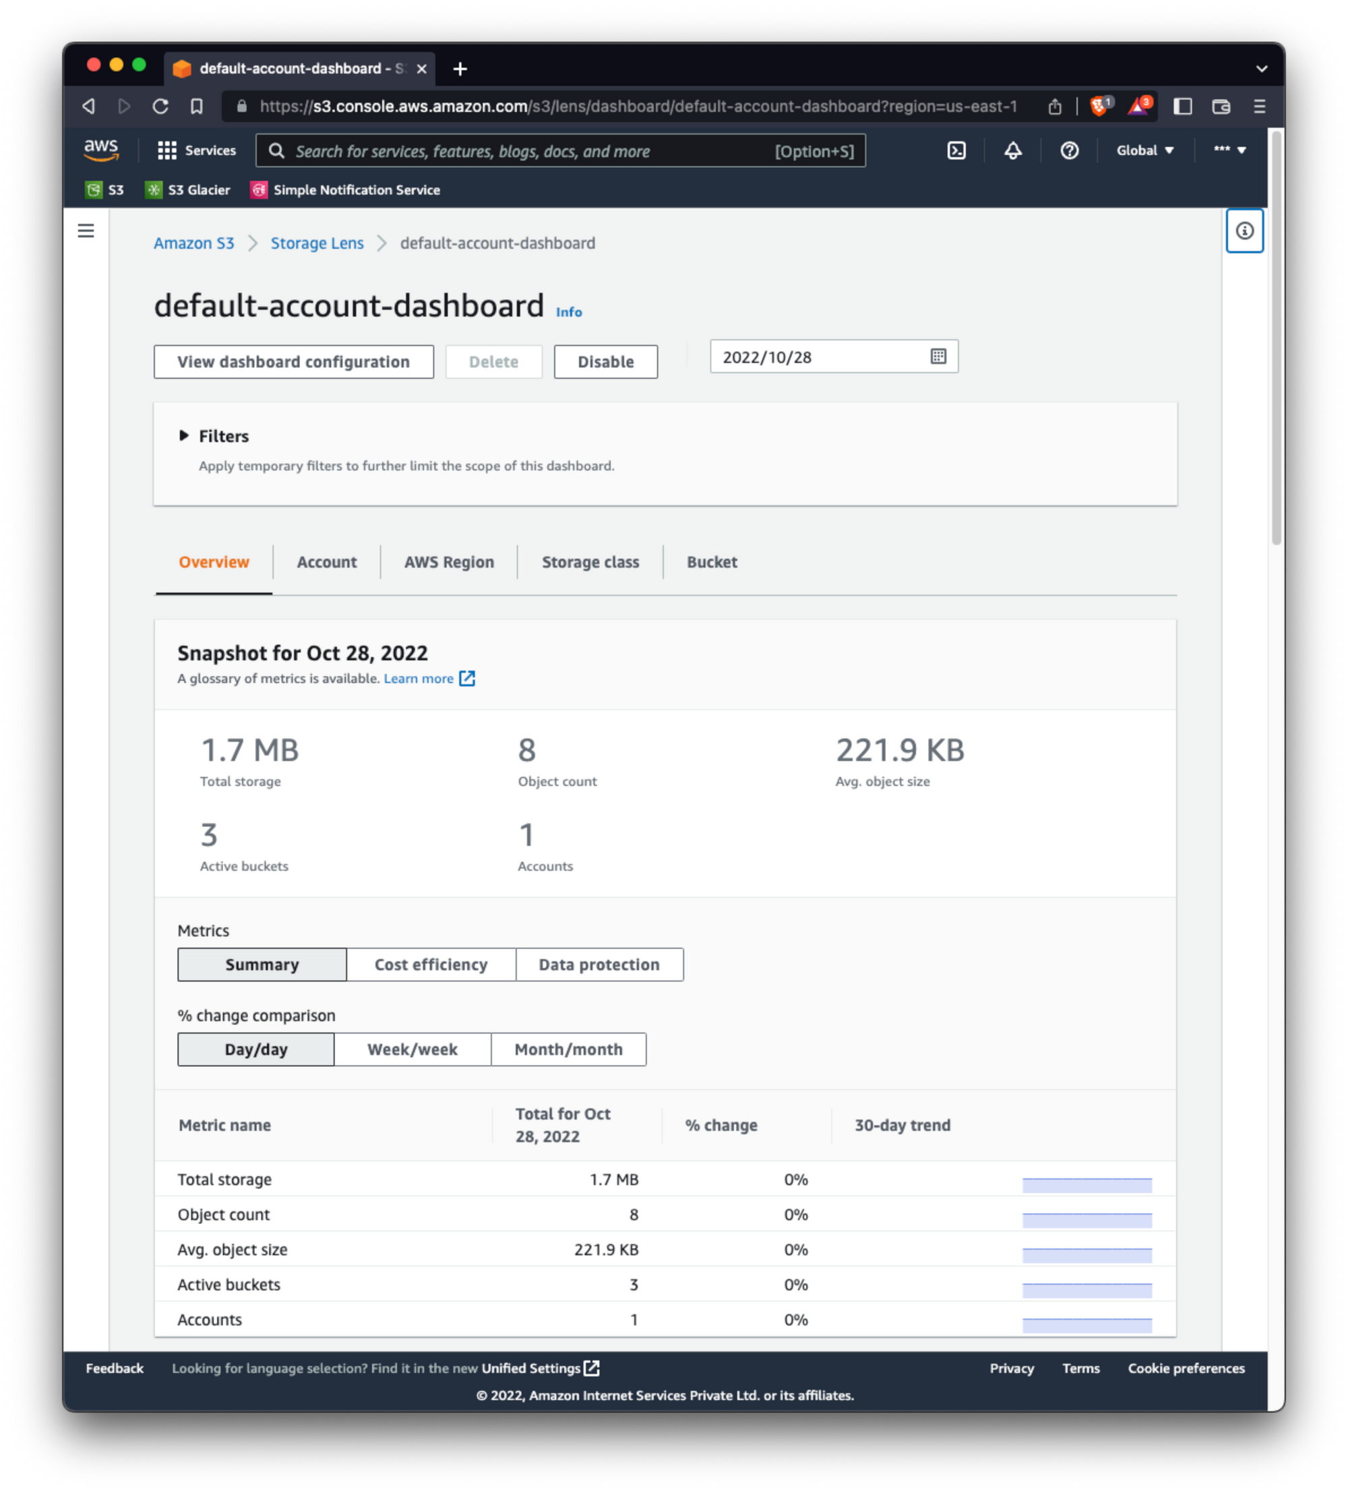Open AWS CloudShell icon
The width and height of the screenshot is (1348, 1495).
[956, 150]
